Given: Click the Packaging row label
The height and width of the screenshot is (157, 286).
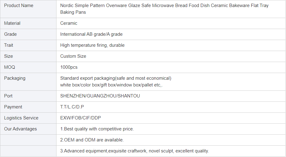Looking at the screenshot, I should coord(15,78).
